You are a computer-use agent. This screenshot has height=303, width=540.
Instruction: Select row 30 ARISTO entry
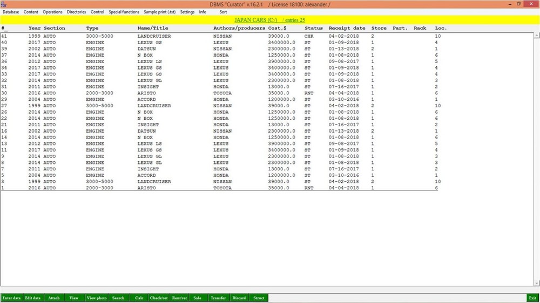coord(220,93)
